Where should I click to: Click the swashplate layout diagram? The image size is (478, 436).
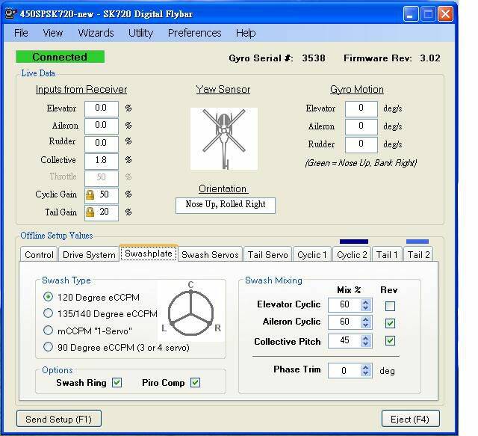point(191,310)
